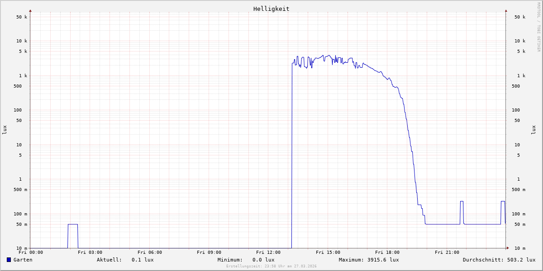The height and width of the screenshot is (271, 543).
Task: Click the Maximum 3915.6 lux value
Action: [x=369, y=260]
